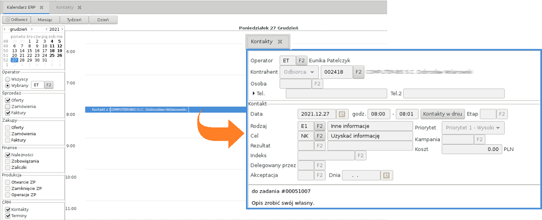The height and width of the screenshot is (220, 542).
Task: Click the Odśwież refresh button
Action: tap(17, 20)
